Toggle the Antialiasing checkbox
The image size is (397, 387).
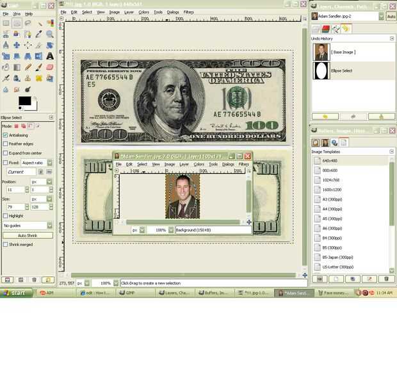pos(5,135)
